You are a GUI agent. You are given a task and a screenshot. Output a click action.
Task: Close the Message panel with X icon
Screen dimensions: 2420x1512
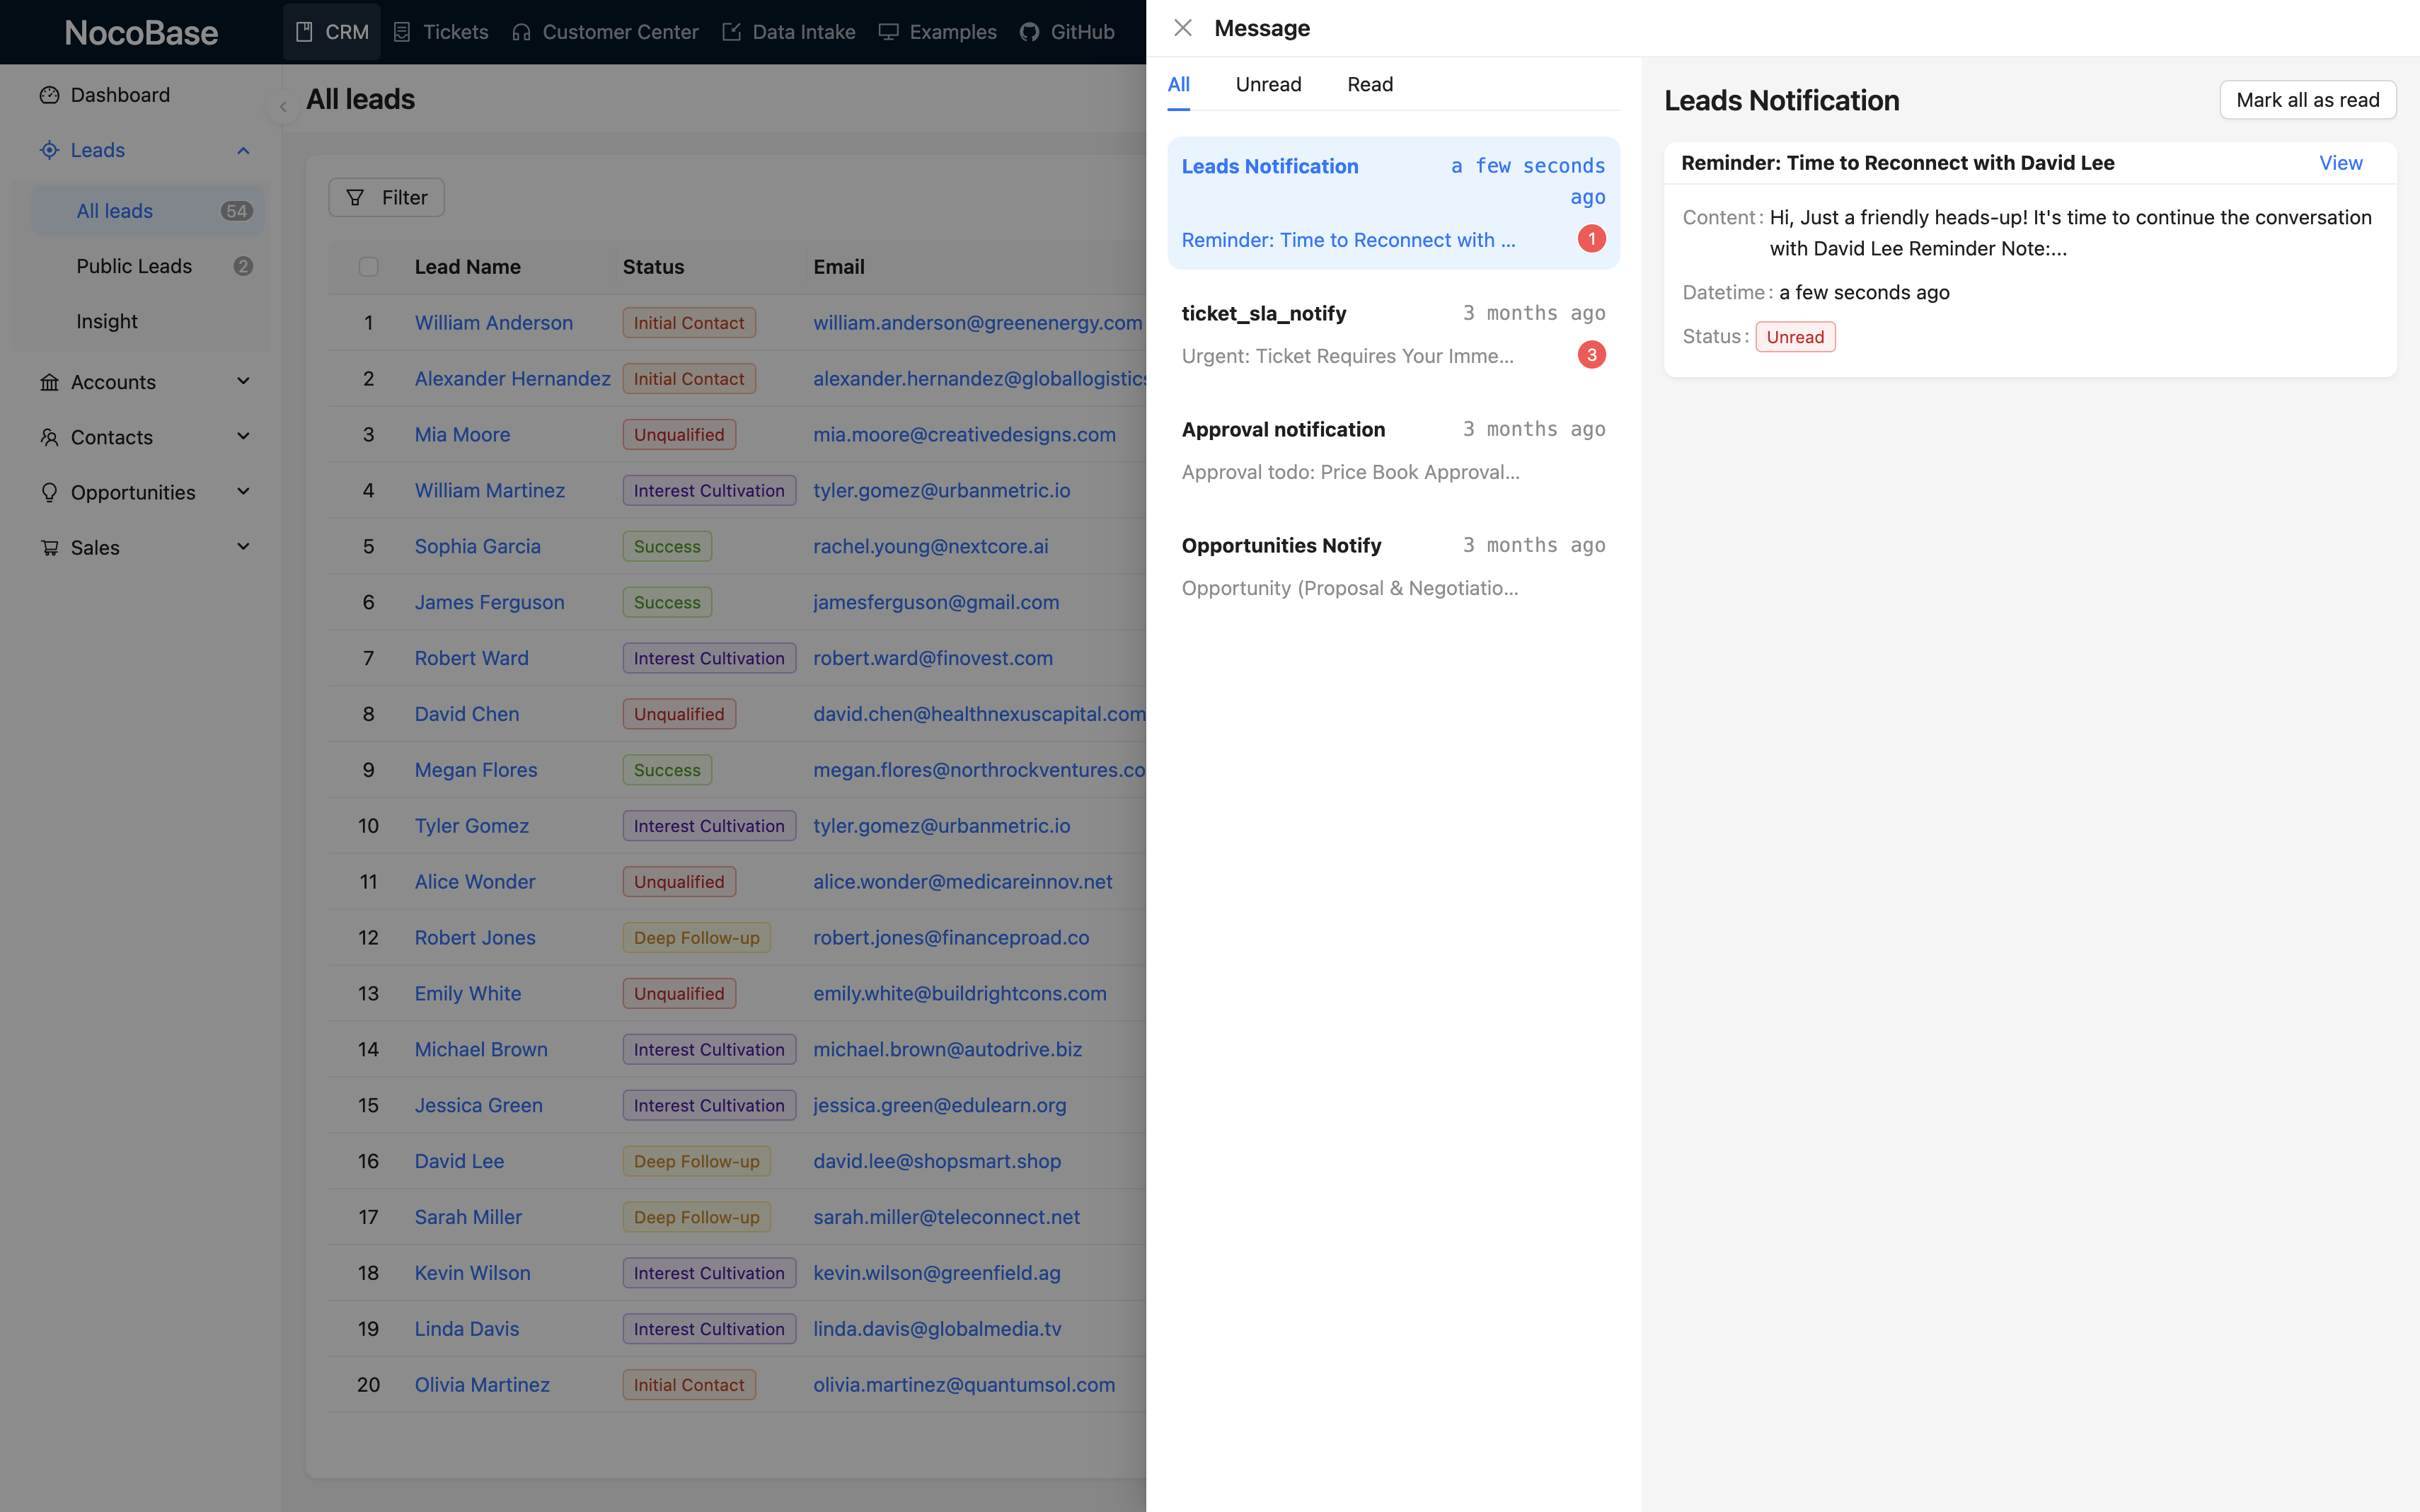point(1183,28)
